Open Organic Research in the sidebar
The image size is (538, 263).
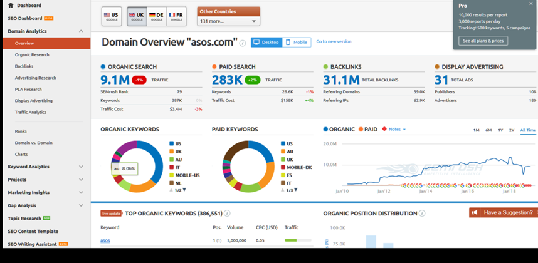pyautogui.click(x=32, y=55)
